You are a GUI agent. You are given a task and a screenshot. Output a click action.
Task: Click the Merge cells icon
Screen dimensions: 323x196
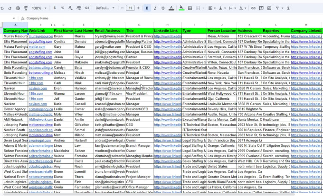[x=198, y=8]
